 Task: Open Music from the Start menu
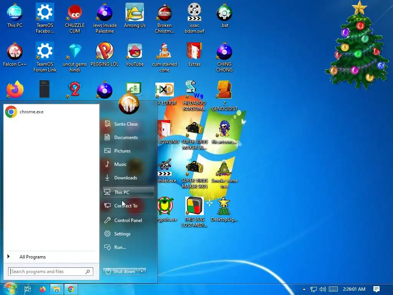pyautogui.click(x=129, y=164)
